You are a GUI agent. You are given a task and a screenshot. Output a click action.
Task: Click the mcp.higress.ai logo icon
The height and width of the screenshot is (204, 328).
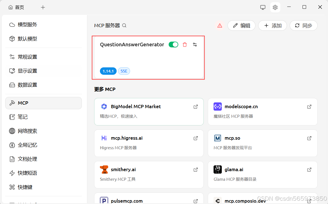coord(104,138)
